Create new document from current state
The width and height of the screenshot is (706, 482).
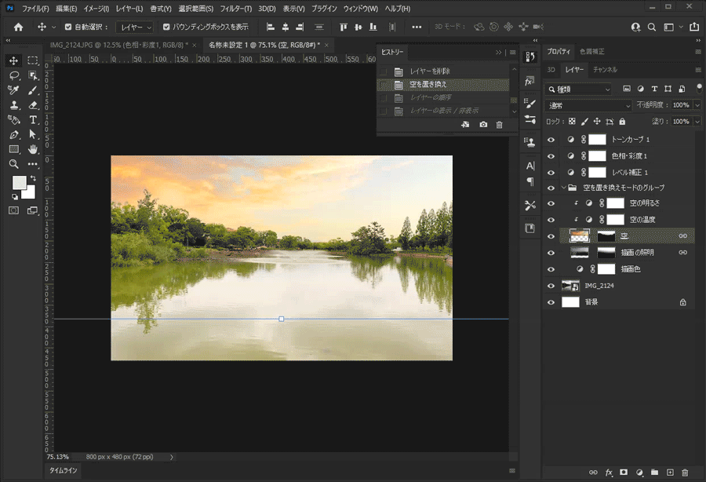465,125
